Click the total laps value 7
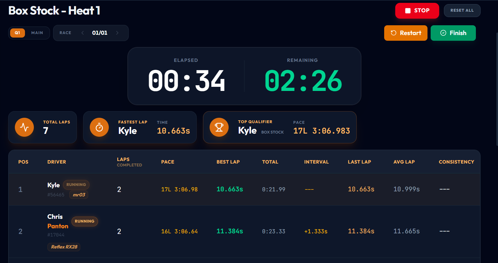498x263 pixels. (x=46, y=131)
